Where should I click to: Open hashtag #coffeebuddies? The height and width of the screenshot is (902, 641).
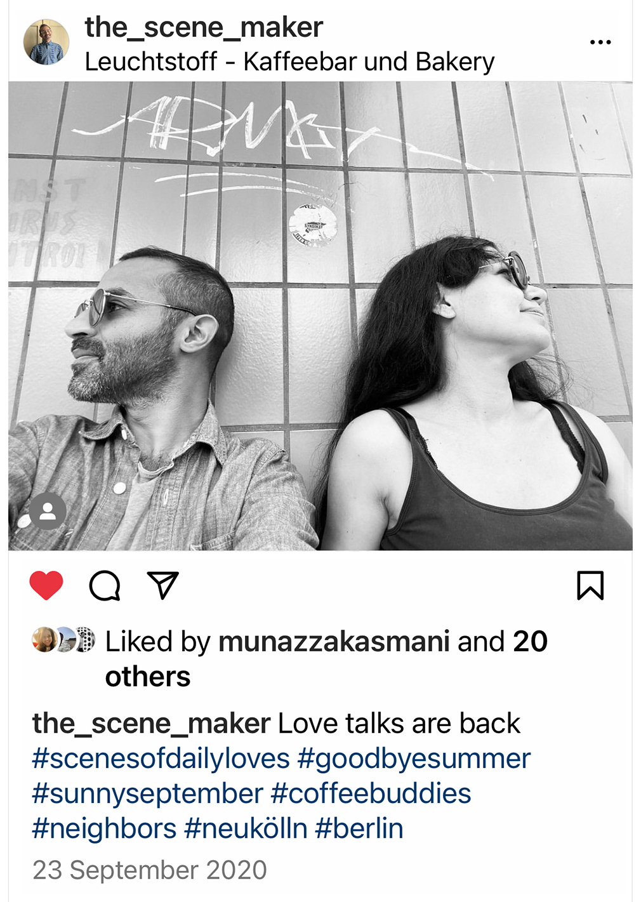[x=371, y=793]
